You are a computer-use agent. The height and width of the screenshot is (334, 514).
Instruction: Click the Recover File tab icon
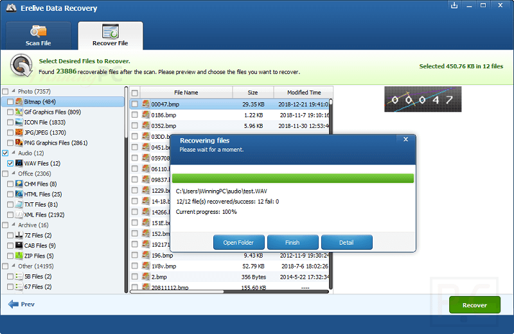coord(111,31)
